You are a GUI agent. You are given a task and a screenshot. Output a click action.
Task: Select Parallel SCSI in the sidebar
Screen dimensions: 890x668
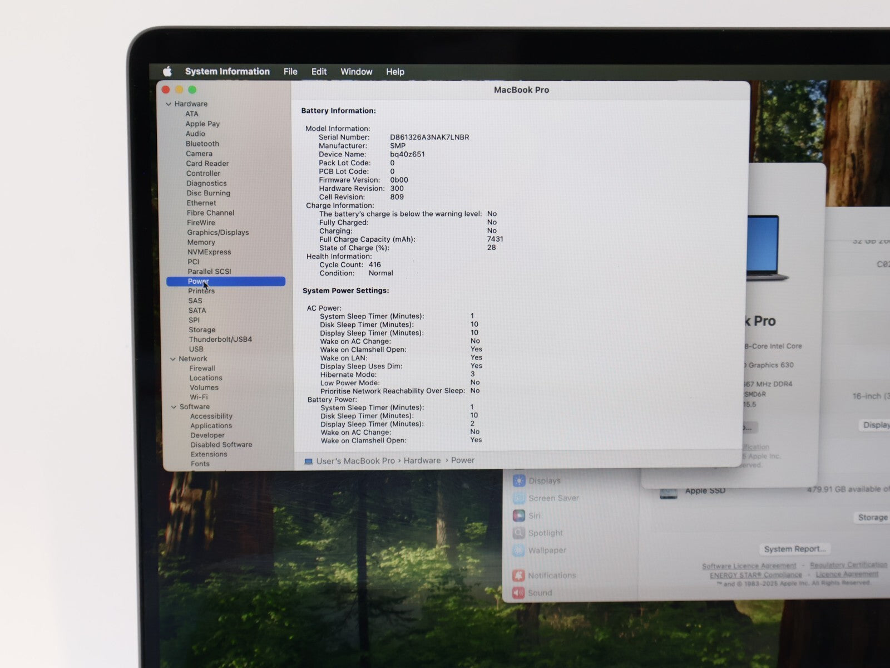pyautogui.click(x=209, y=272)
